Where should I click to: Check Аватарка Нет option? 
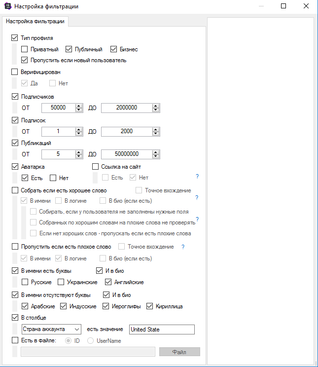point(53,178)
